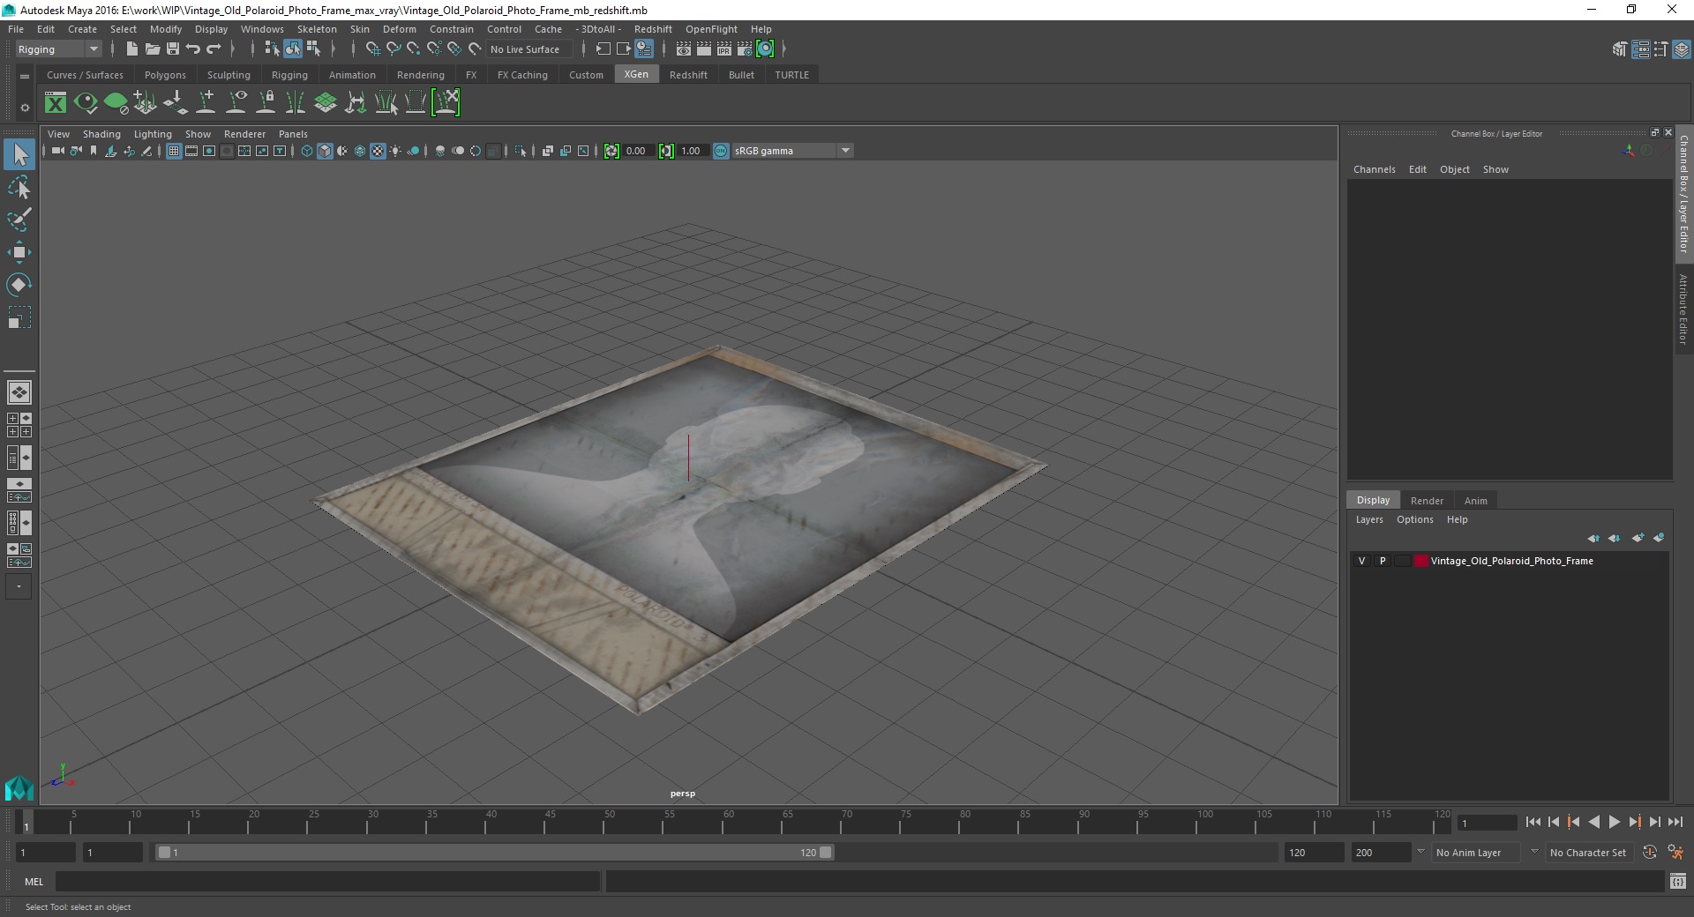The image size is (1694, 917).
Task: Switch to the Render layer tab
Action: pyautogui.click(x=1427, y=501)
